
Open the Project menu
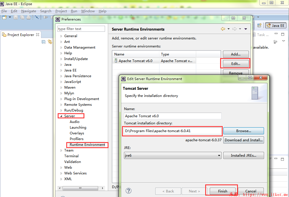click(x=61, y=11)
